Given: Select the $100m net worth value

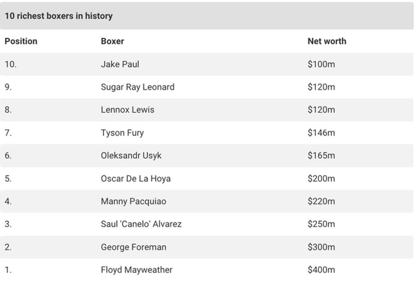Looking at the screenshot, I should coord(321,64).
